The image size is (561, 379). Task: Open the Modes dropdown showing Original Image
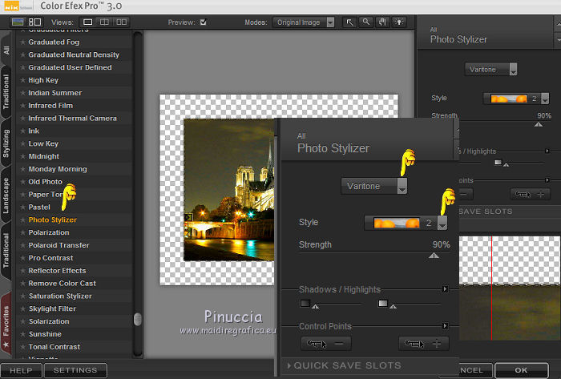(304, 22)
